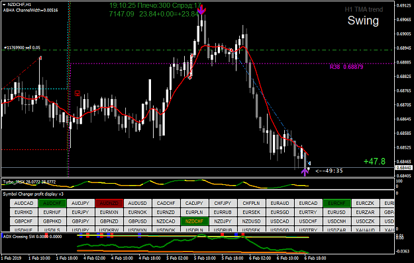The image size is (414, 263).
Task: Switch chart to EURUSD
Action: tap(336, 212)
